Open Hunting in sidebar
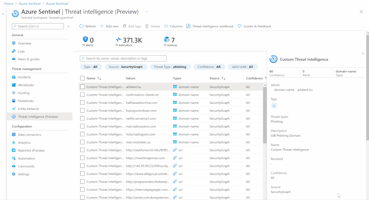369x200 pixels. click(x=24, y=93)
